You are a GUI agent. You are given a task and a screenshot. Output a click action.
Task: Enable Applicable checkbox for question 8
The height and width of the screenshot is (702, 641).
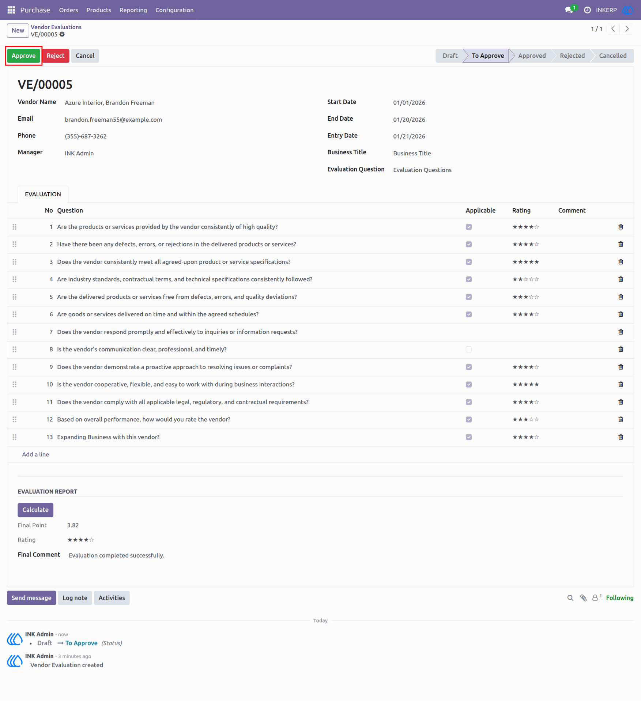click(x=468, y=350)
